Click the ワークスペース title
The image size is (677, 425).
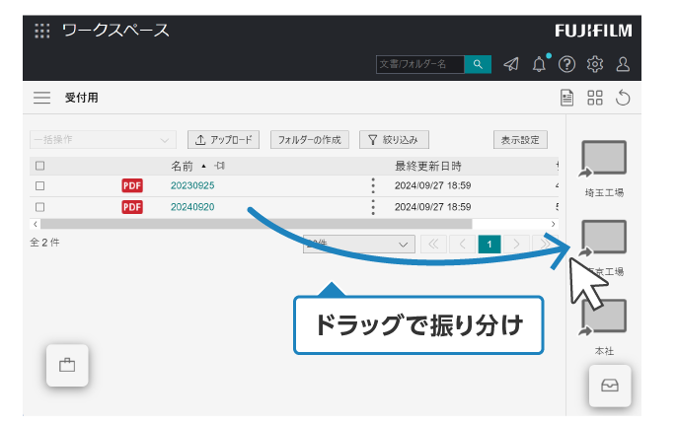pyautogui.click(x=115, y=31)
